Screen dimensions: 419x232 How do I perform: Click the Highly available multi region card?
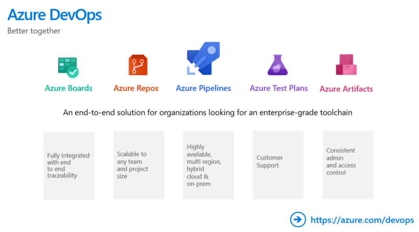(208, 165)
